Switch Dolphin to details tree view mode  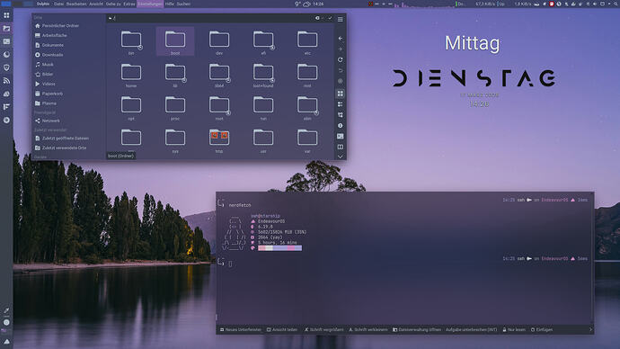click(340, 115)
